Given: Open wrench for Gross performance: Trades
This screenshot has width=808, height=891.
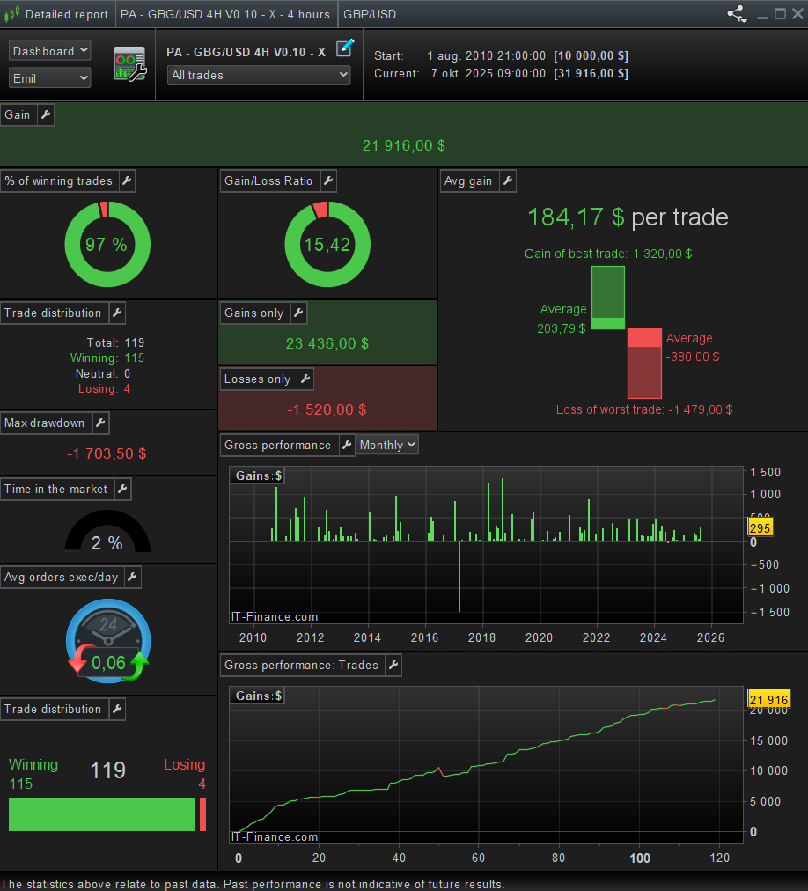Looking at the screenshot, I should coord(393,666).
